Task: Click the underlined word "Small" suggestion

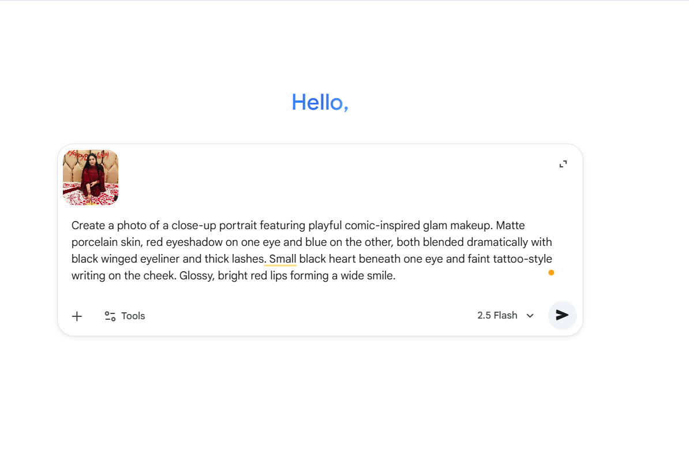Action: pyautogui.click(x=282, y=259)
